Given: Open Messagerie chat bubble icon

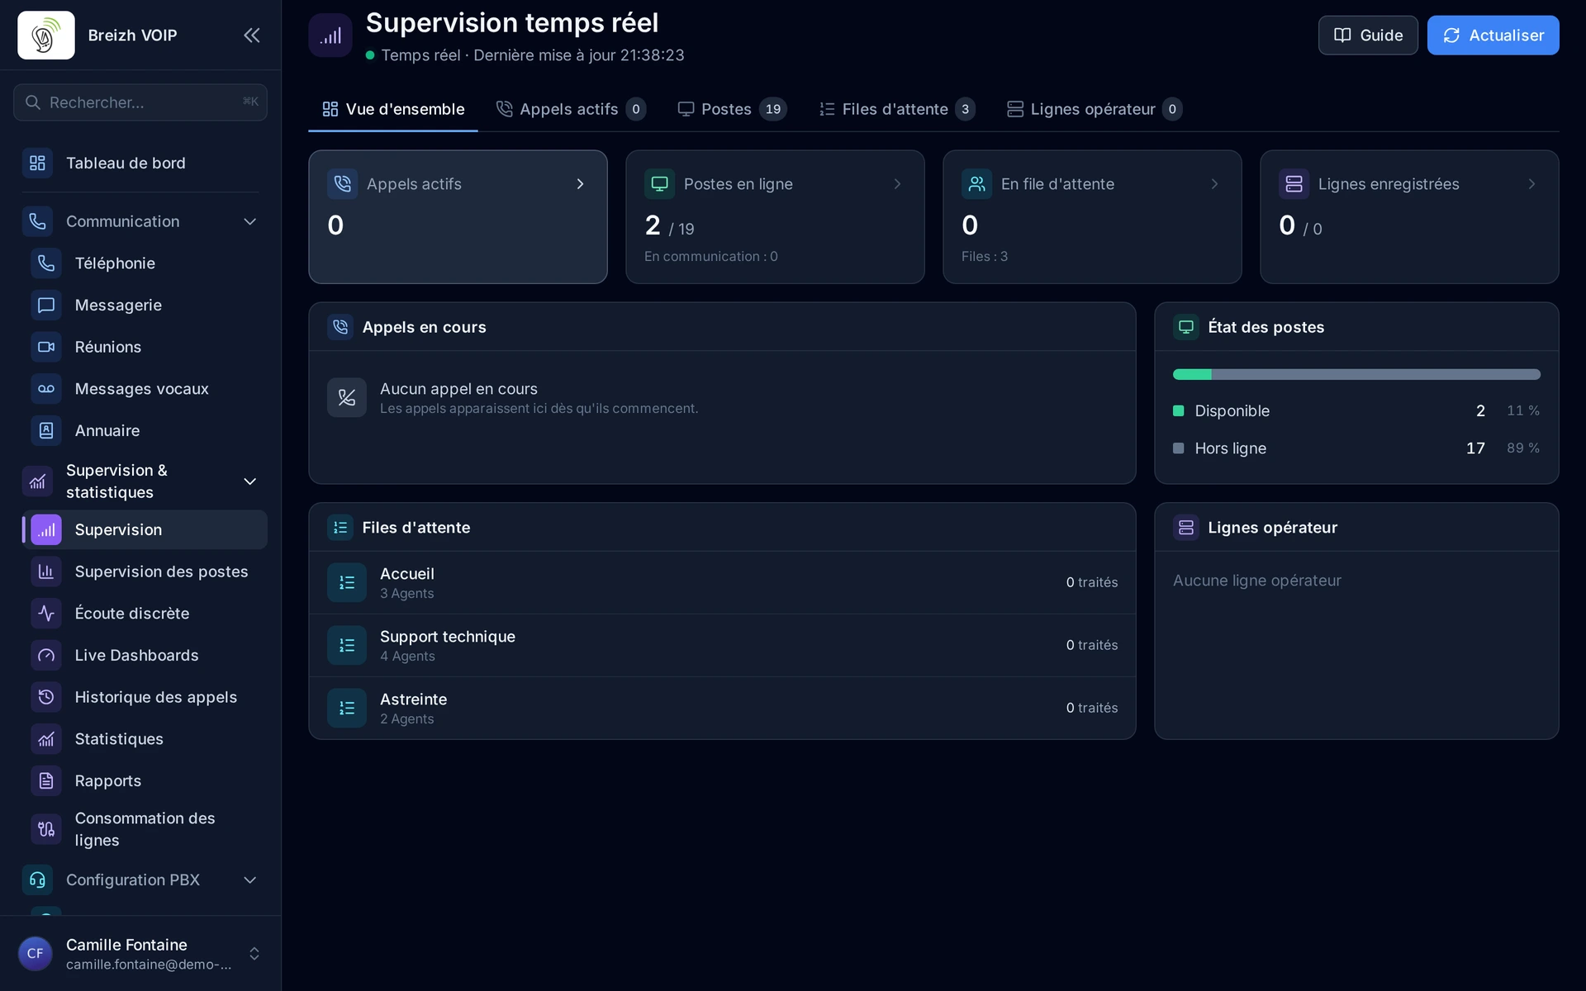Looking at the screenshot, I should 46,306.
